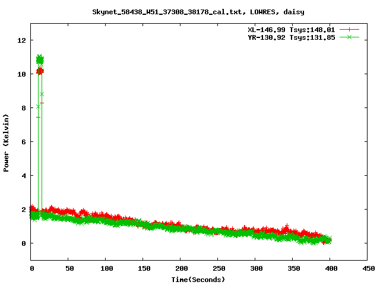Click the x-axis tick label 300

[x=256, y=268]
